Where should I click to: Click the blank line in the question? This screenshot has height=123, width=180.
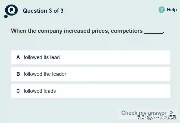(x=153, y=31)
